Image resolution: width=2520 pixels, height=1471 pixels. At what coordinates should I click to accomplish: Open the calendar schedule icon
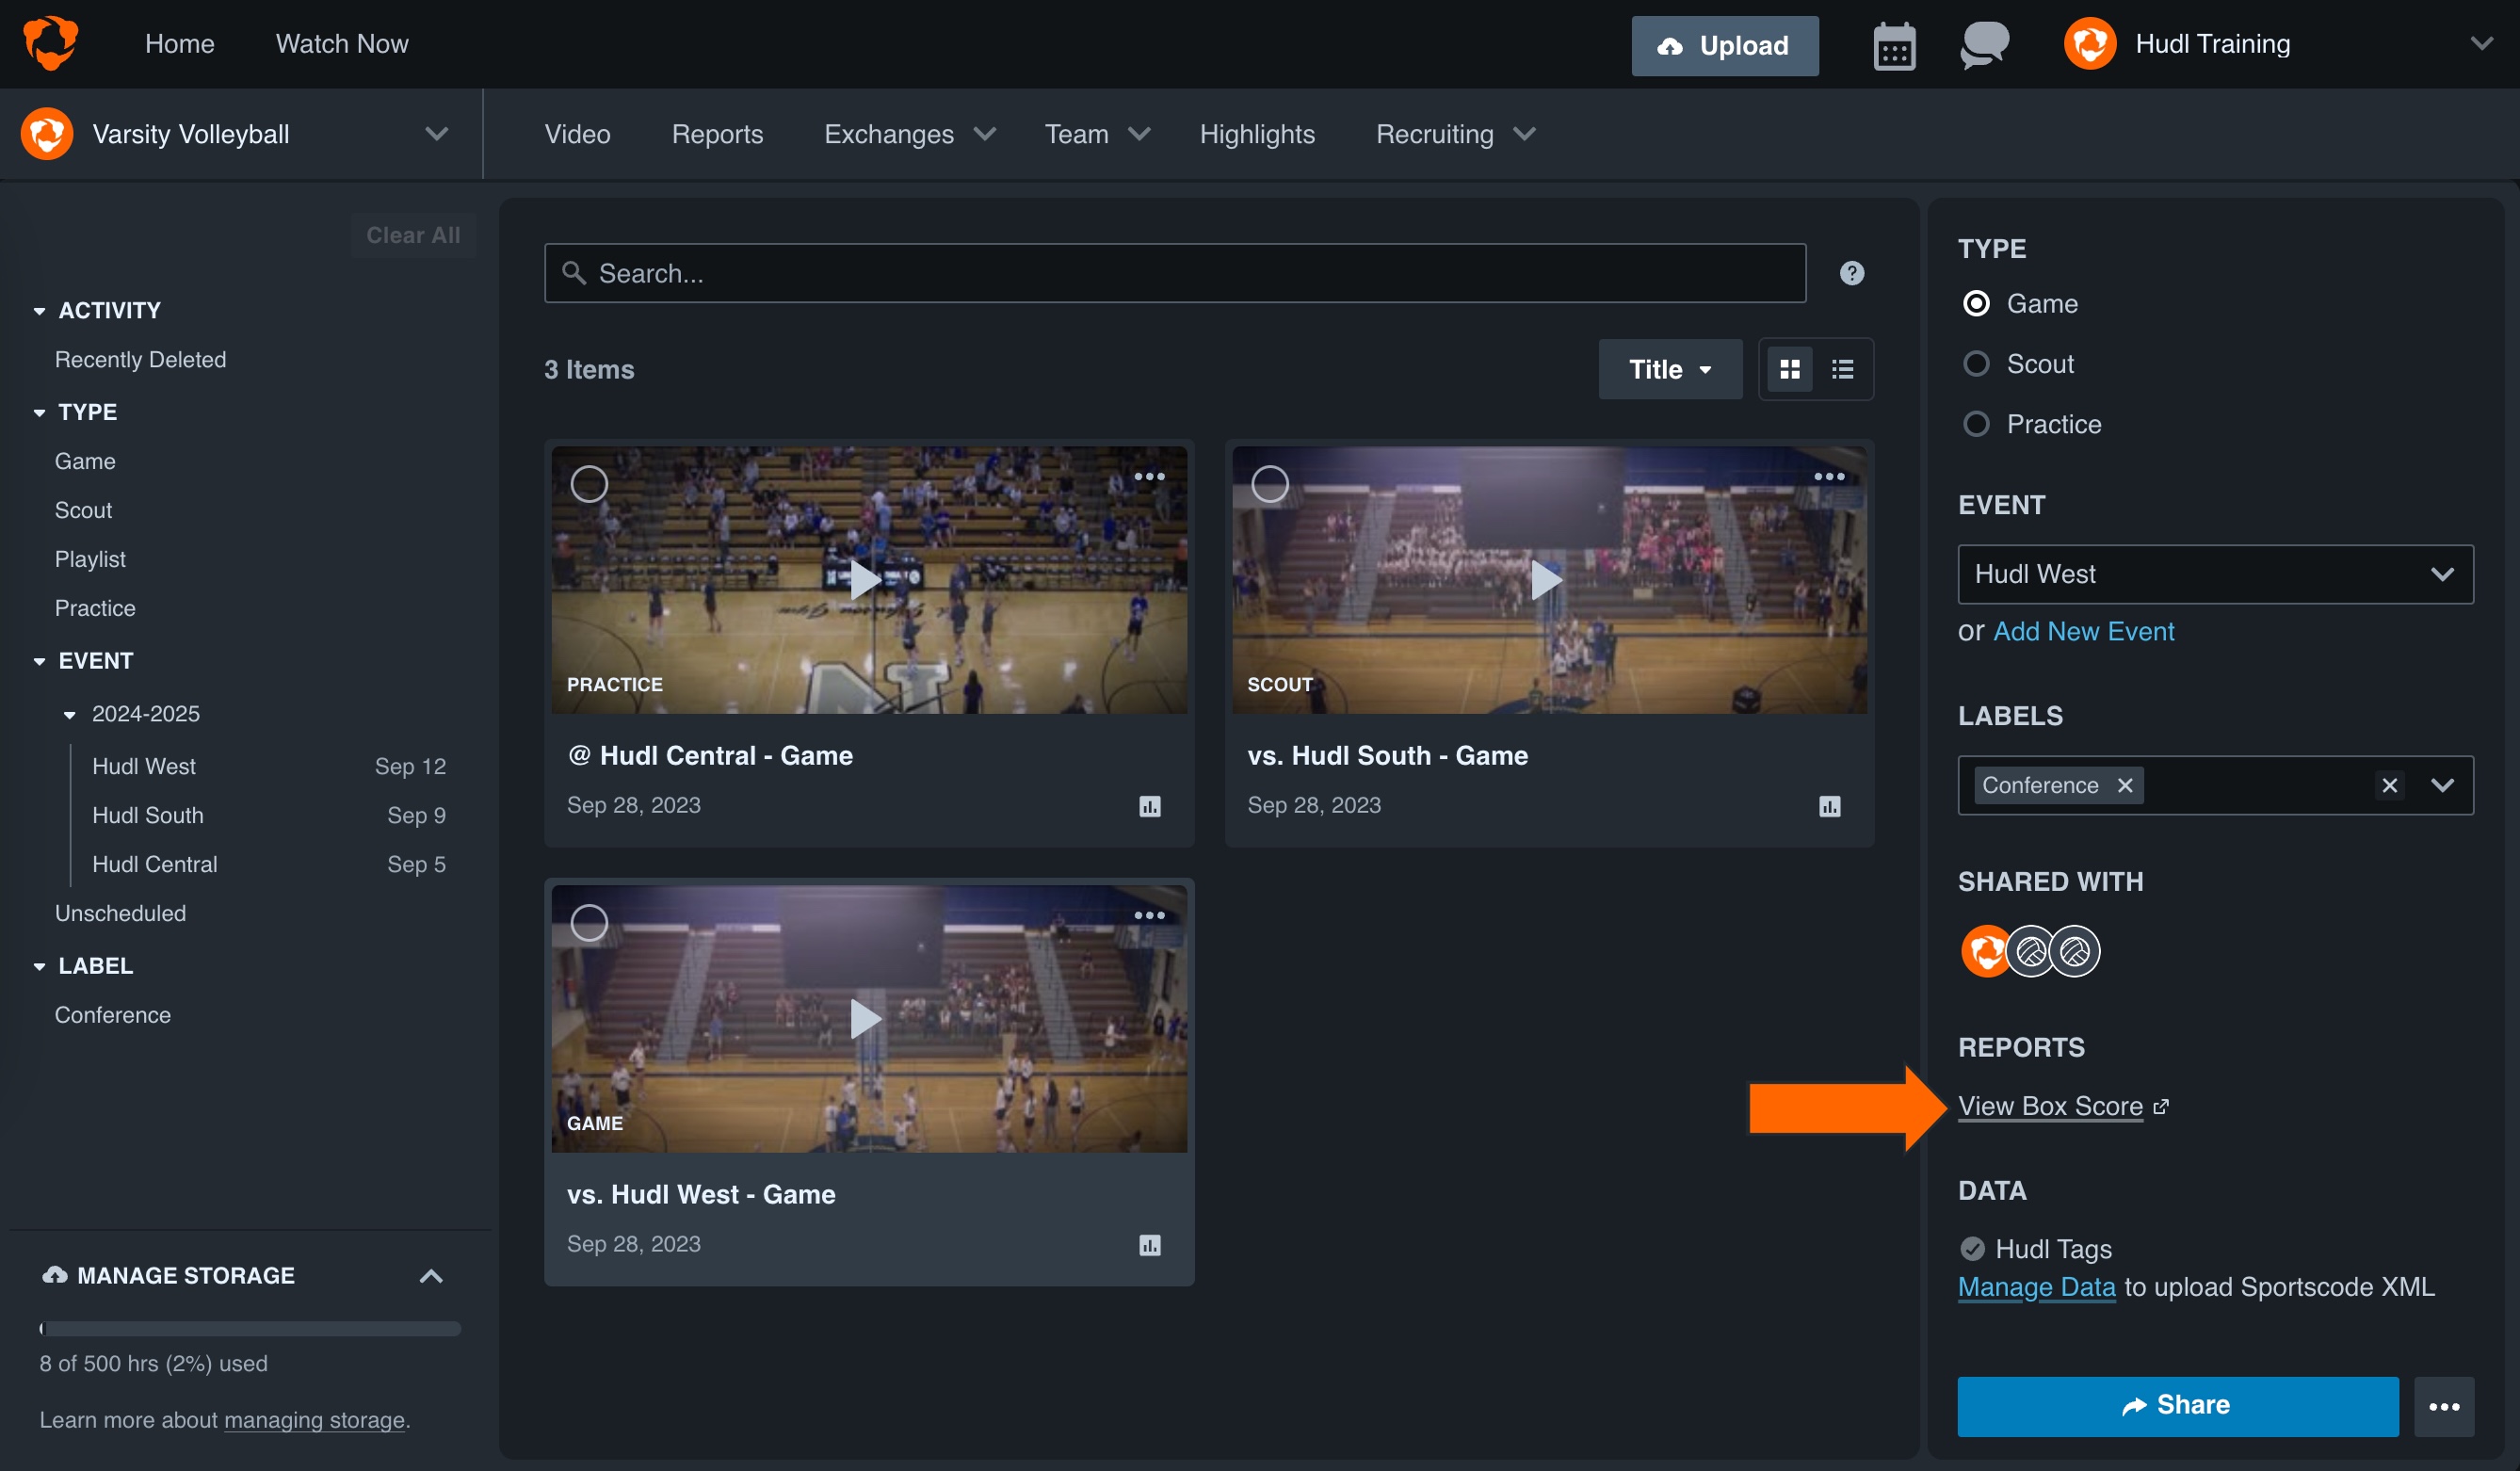pos(1894,44)
